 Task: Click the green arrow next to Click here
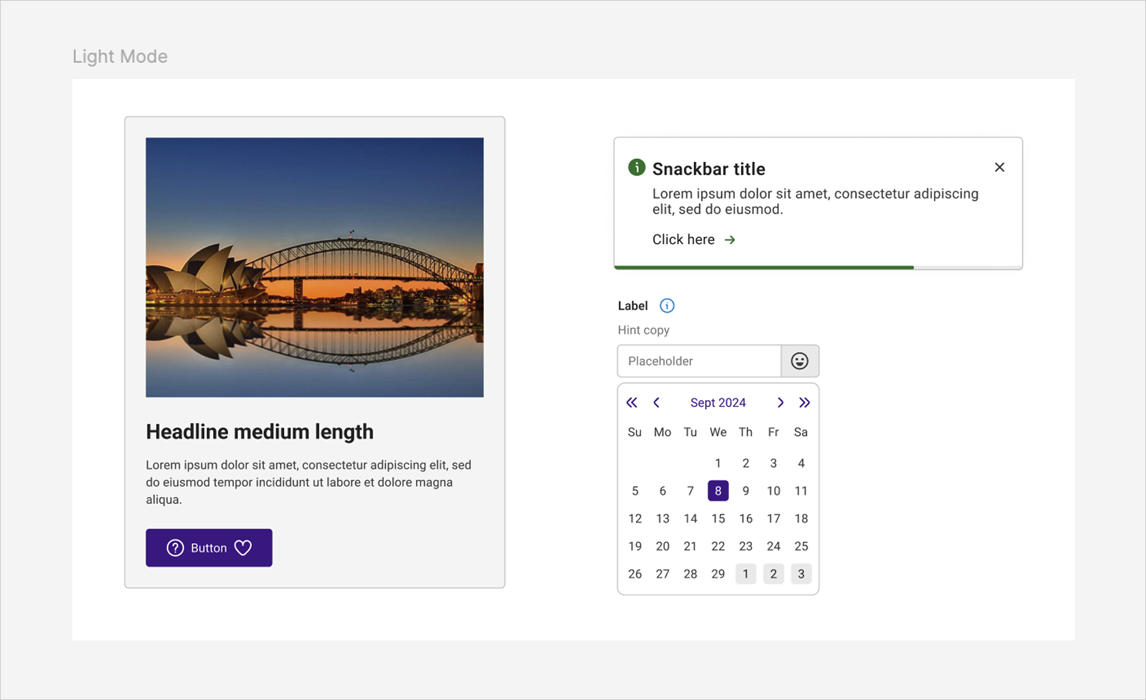coord(730,240)
